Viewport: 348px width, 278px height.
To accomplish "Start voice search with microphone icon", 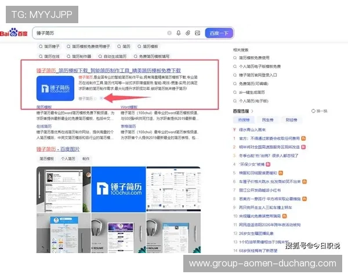I will (179, 33).
